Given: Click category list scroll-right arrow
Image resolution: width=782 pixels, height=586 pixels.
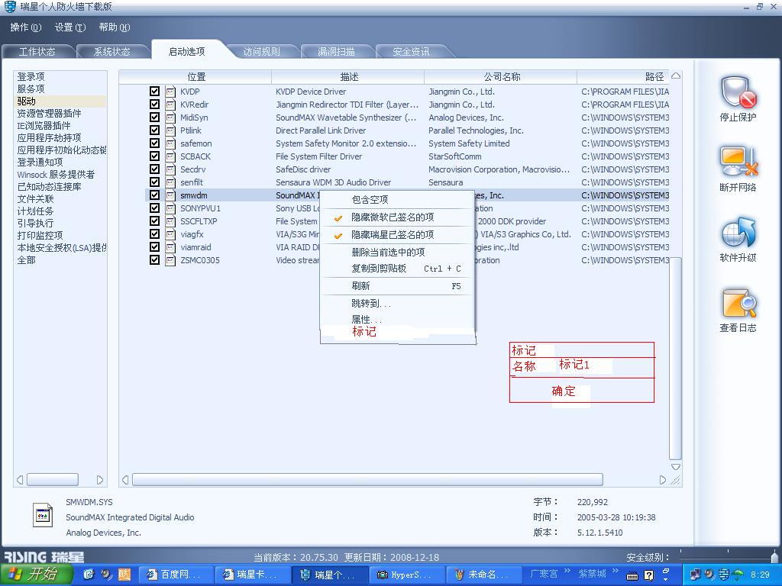Looking at the screenshot, I should (100, 480).
